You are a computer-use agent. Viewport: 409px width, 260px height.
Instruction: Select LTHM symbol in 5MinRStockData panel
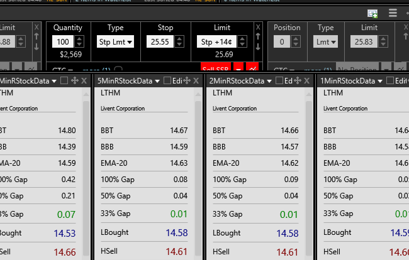click(110, 93)
